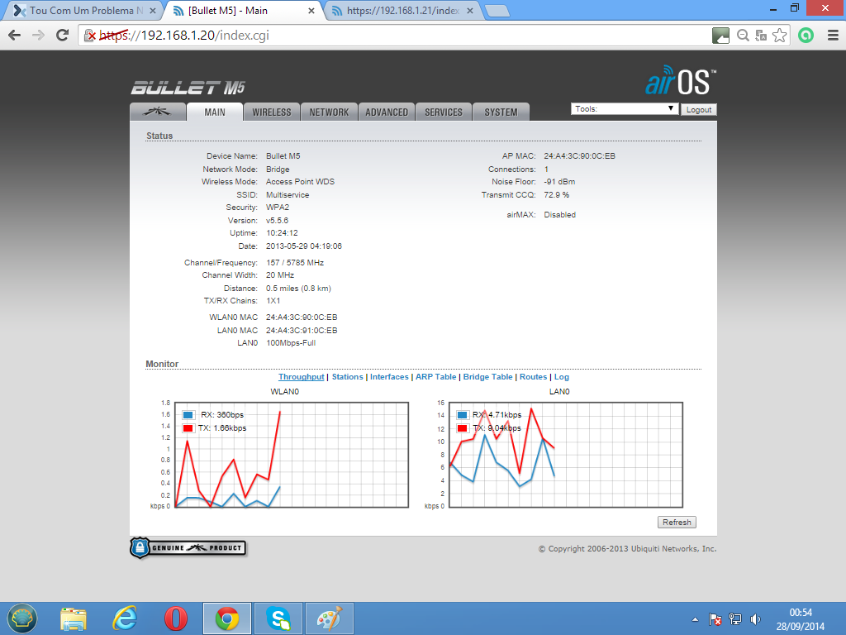Viewport: 846px width, 635px height.
Task: Open the Windows Start button
Action: pos(21,618)
